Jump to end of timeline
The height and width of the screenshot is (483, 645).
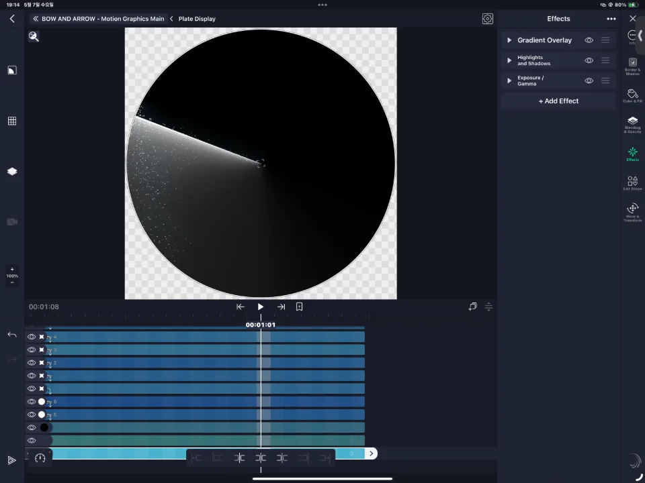(x=281, y=307)
